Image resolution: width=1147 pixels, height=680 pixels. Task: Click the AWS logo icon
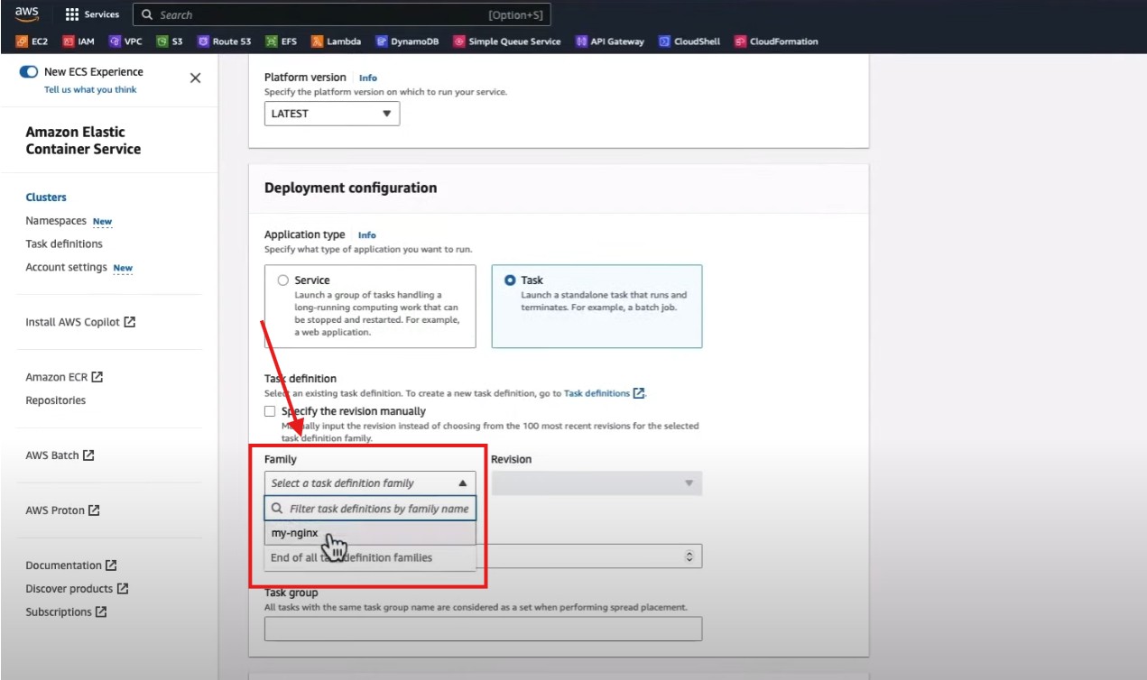coord(27,14)
